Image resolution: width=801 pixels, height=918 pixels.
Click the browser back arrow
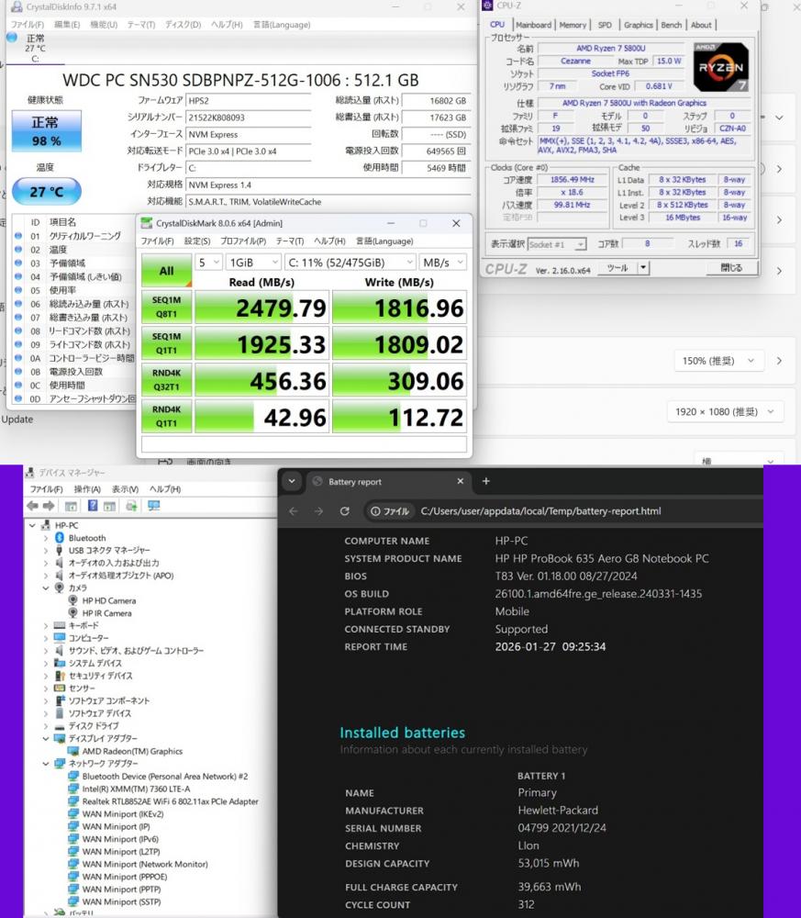click(x=293, y=511)
